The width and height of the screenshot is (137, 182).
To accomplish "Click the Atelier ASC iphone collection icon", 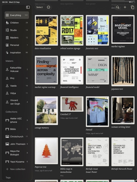I will (7, 120).
